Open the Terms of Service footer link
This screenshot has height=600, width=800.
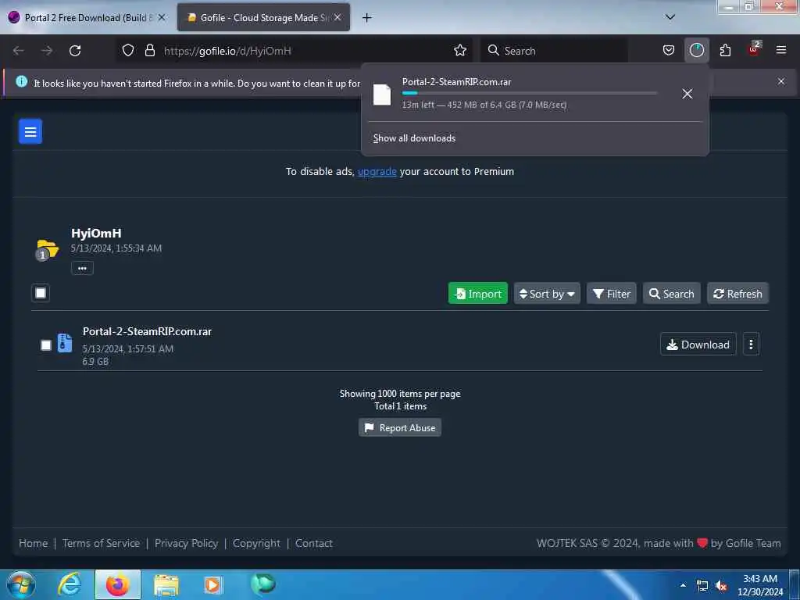[x=101, y=543]
